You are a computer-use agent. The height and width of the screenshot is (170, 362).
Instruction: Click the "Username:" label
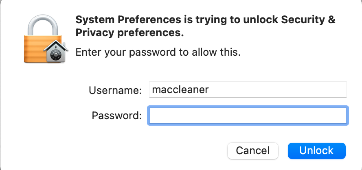pyautogui.click(x=115, y=90)
